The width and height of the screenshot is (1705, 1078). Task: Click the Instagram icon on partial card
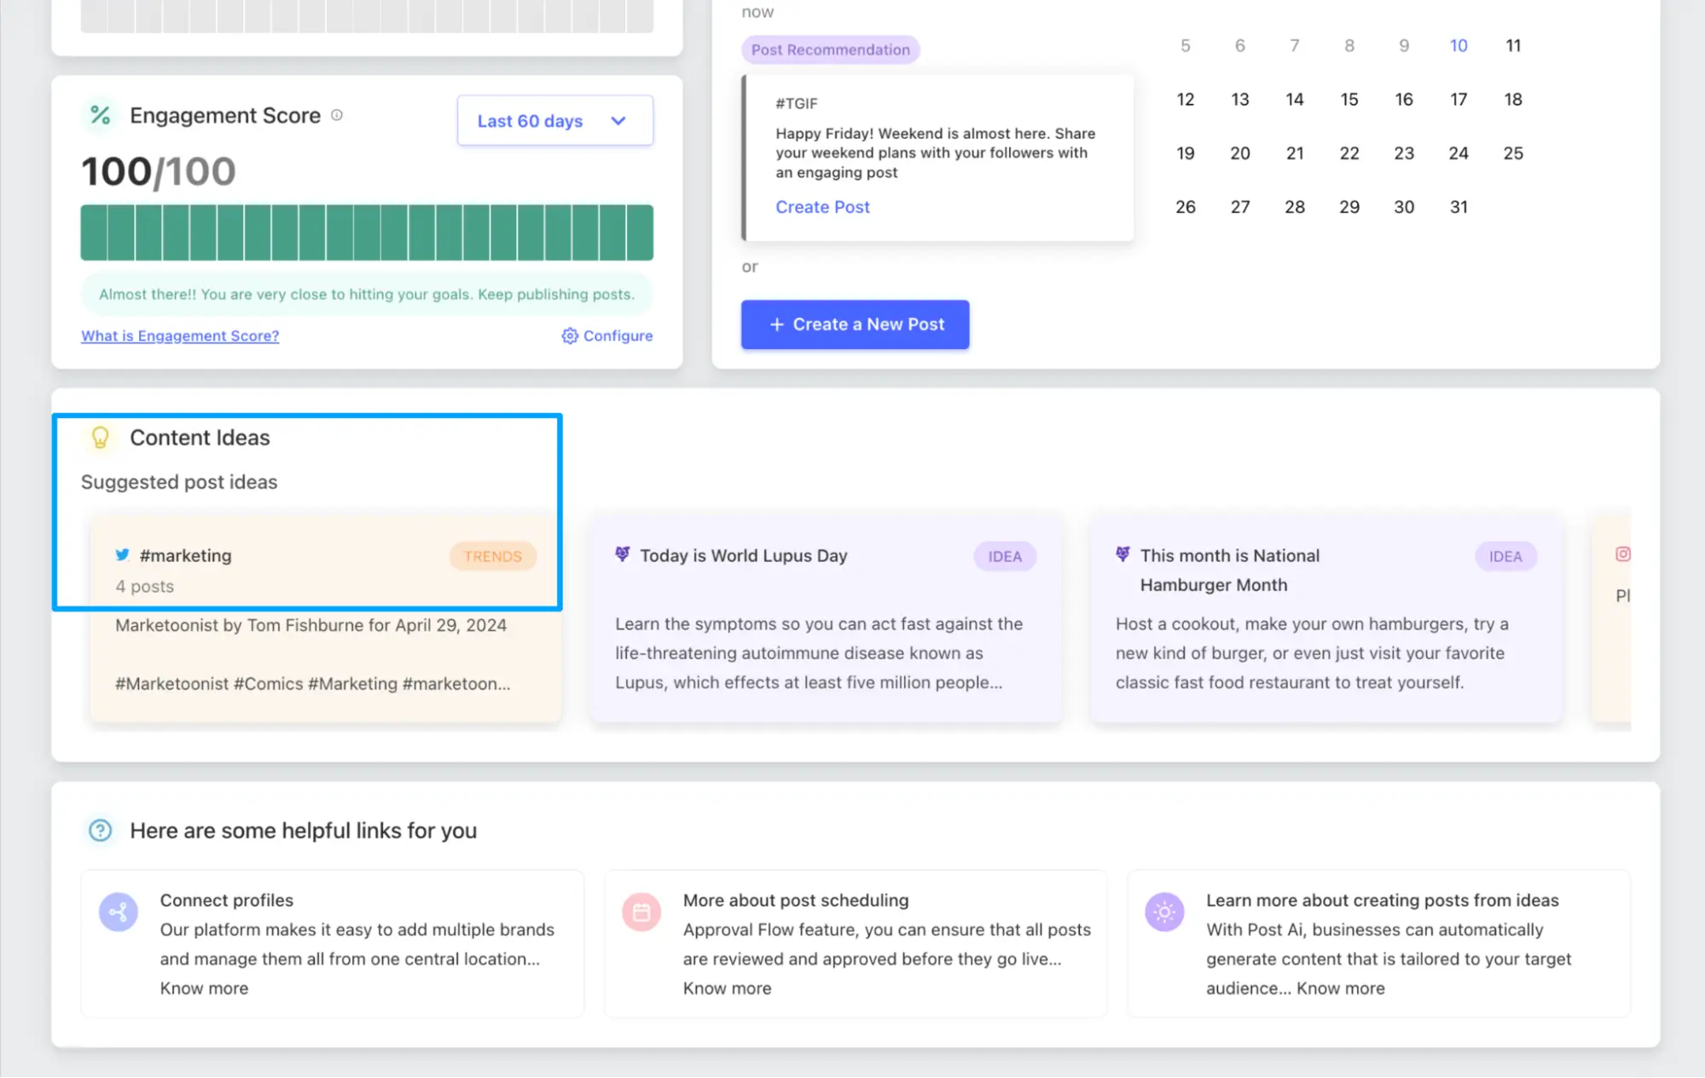[1622, 554]
